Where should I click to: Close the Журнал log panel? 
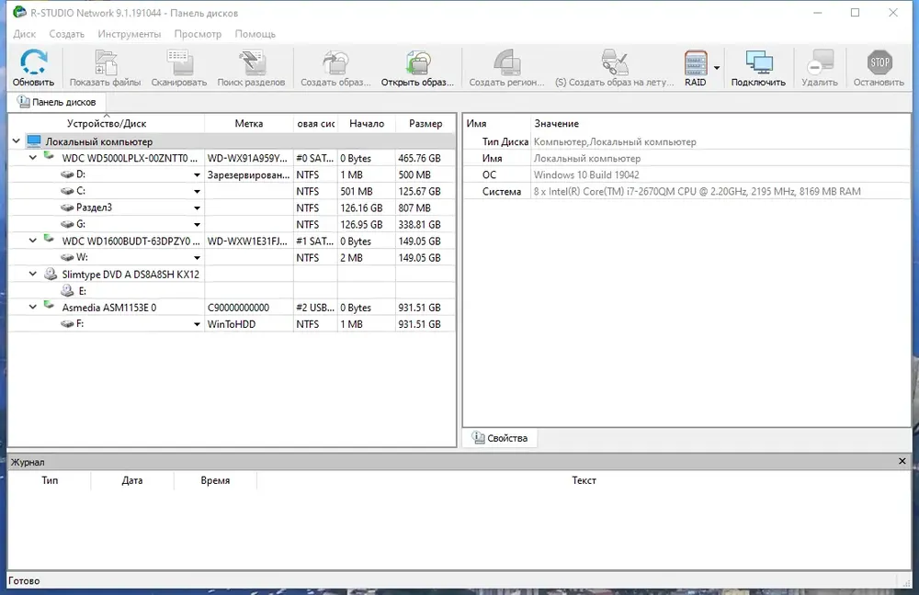coord(902,462)
